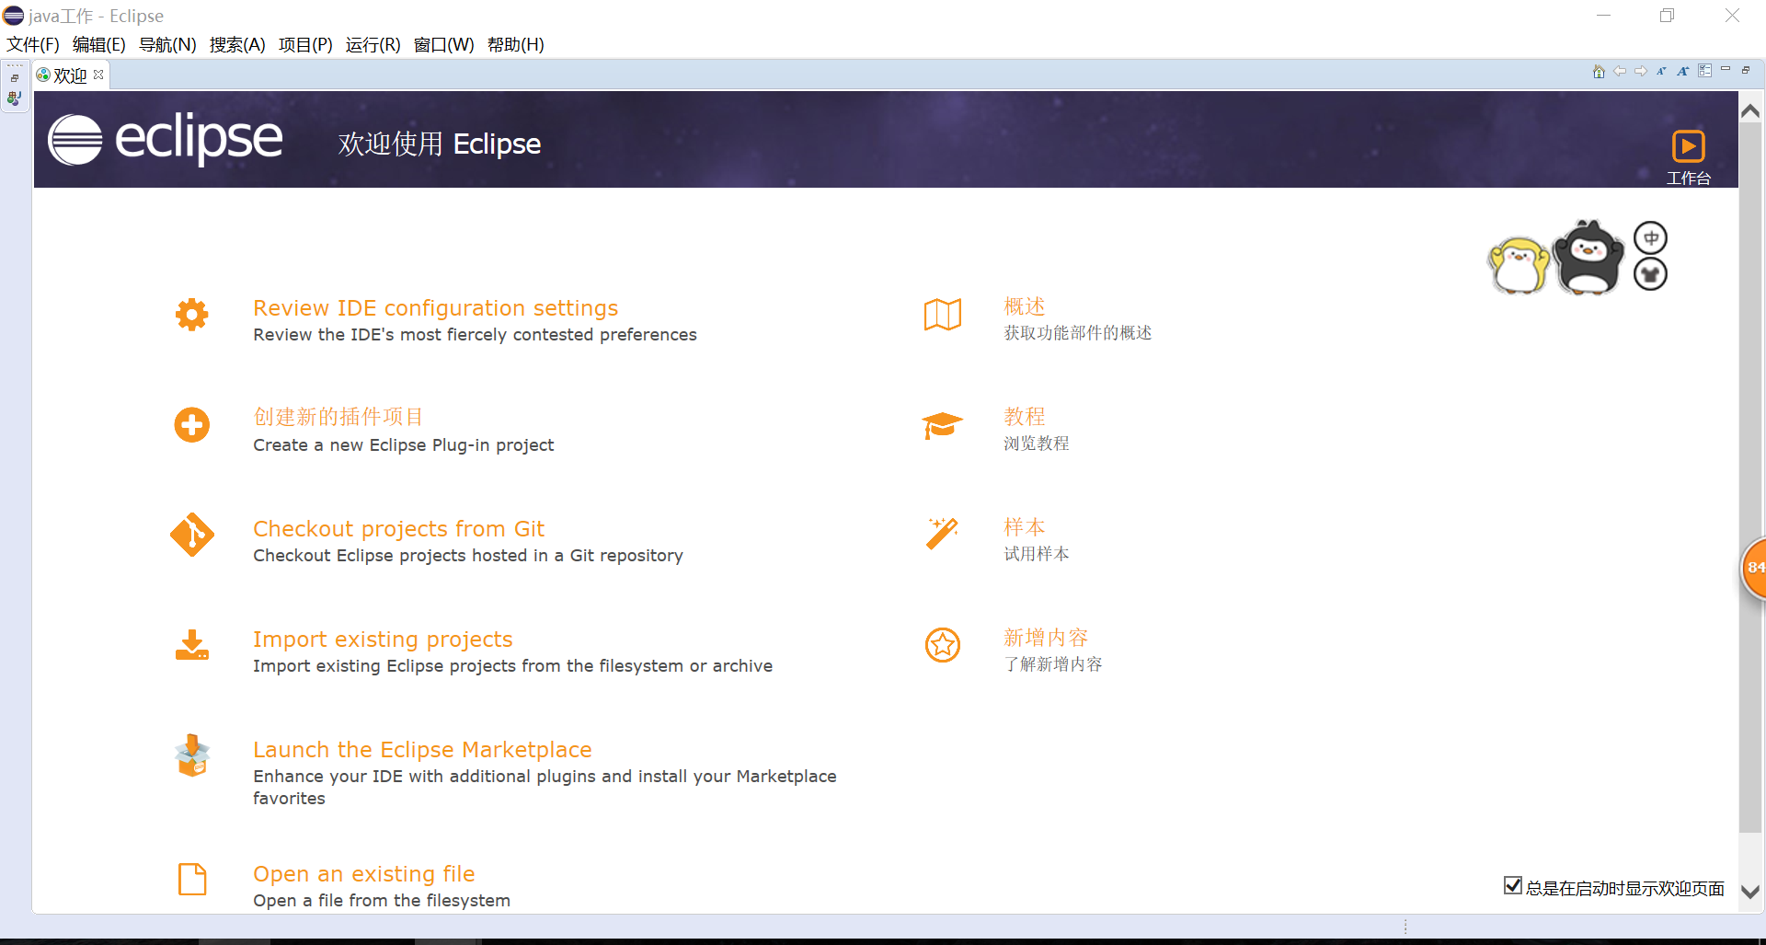Image resolution: width=1766 pixels, height=945 pixels.
Task: Open 创建新的插件项目 link
Action: (338, 417)
